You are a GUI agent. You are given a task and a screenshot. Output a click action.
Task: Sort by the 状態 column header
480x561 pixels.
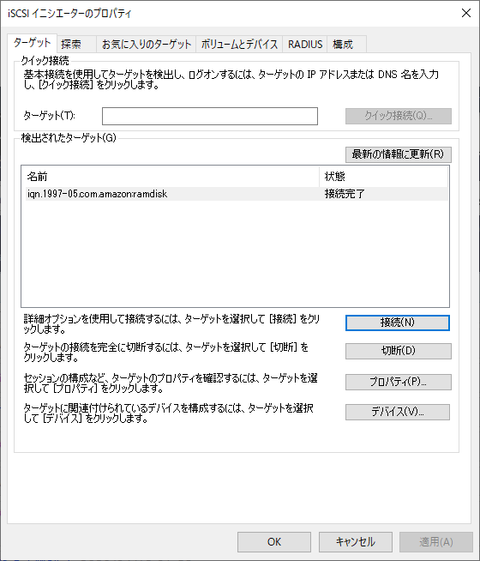point(383,177)
